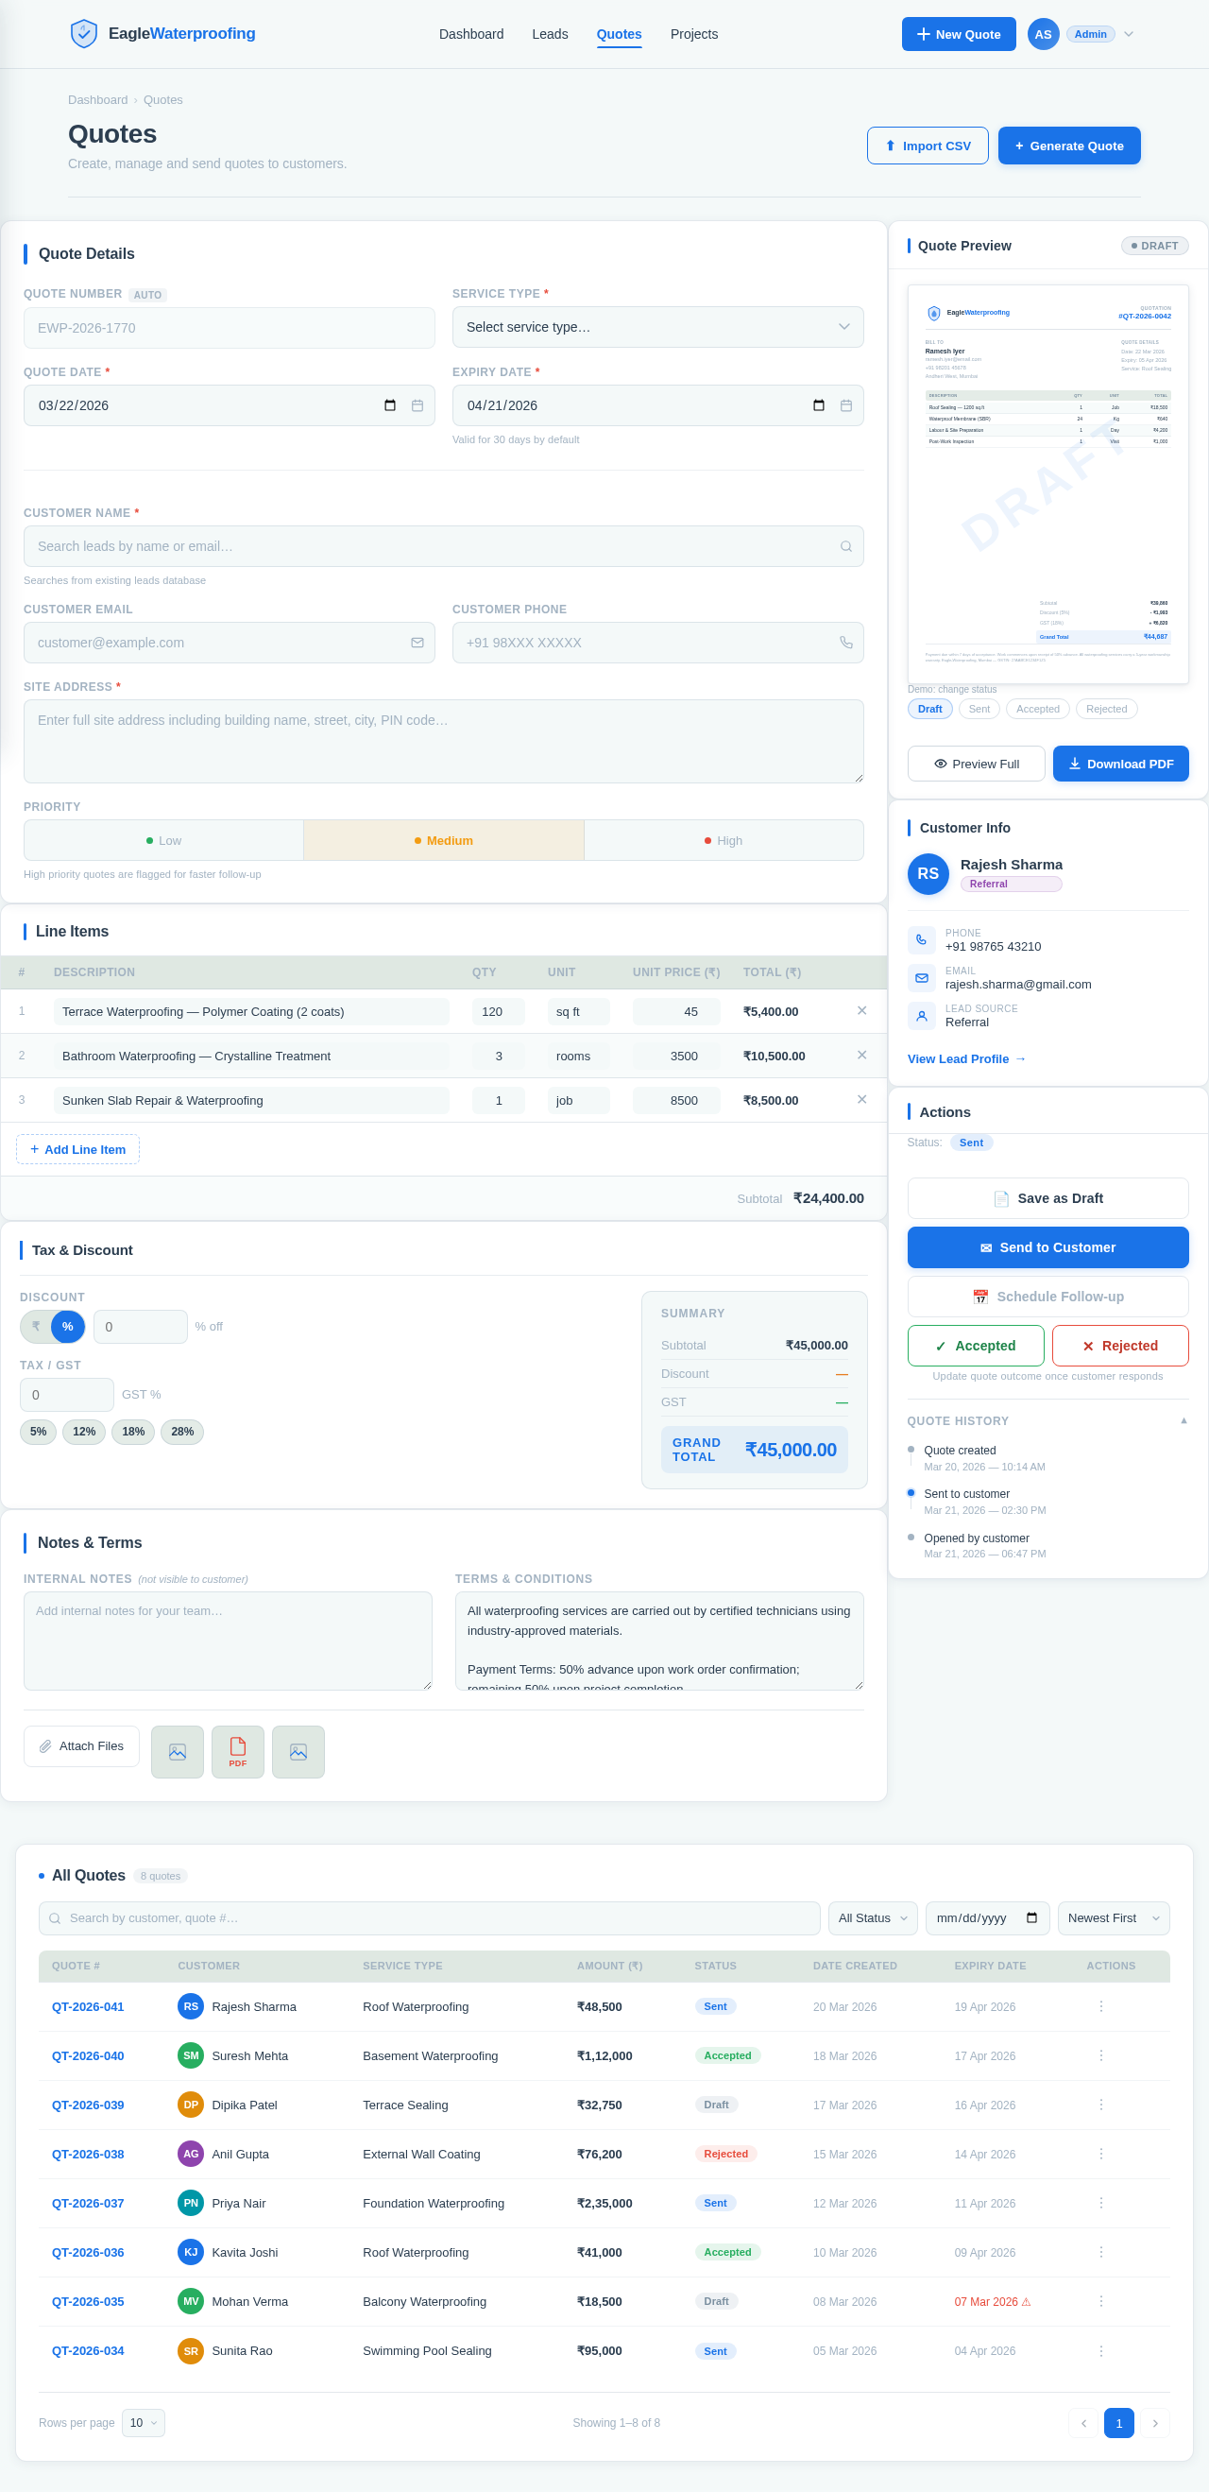This screenshot has width=1209, height=2492.
Task: Select the 18% GST preset chip
Action: pos(132,1432)
